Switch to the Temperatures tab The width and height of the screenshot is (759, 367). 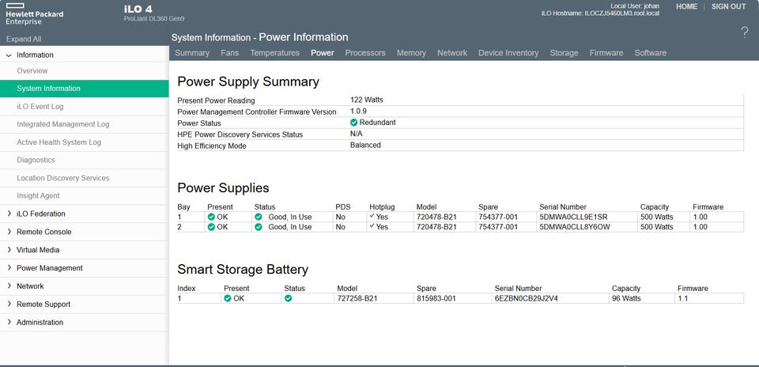pos(274,53)
